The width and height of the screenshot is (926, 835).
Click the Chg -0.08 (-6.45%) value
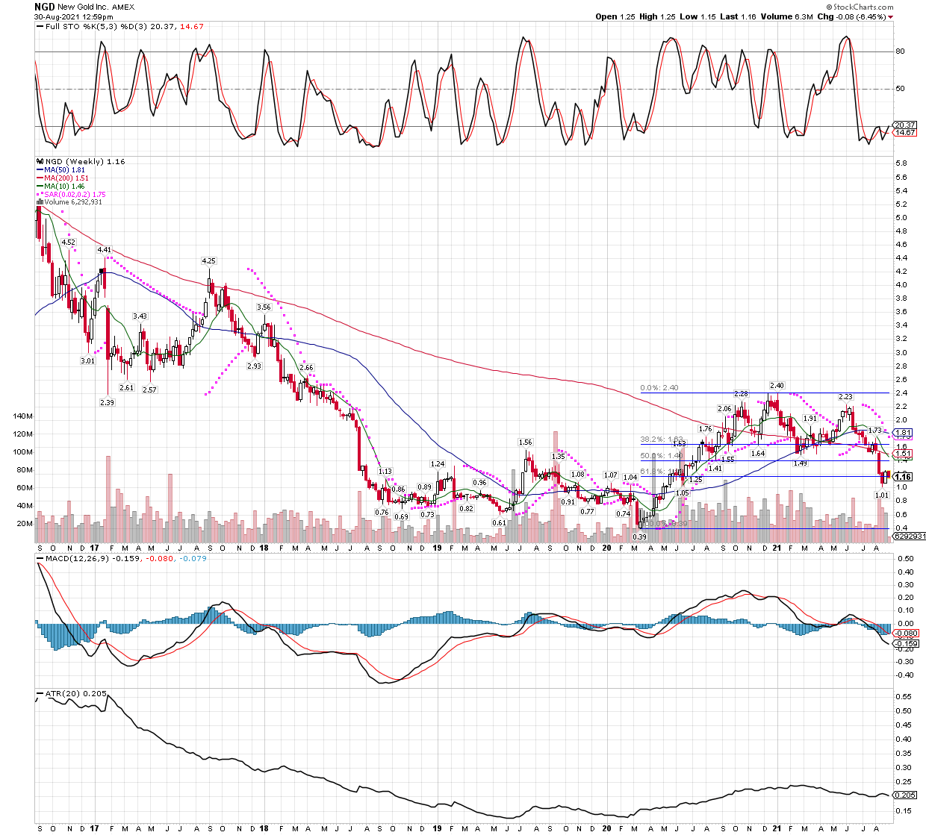coord(851,17)
